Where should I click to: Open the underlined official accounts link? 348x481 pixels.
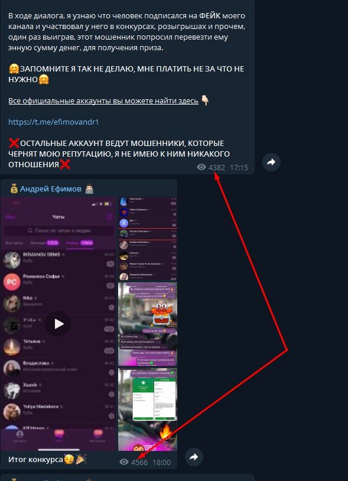pos(103,100)
